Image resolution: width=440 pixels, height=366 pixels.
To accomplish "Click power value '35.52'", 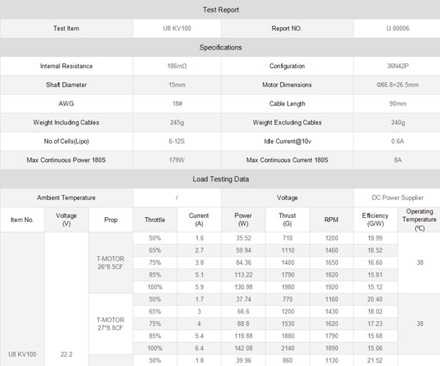I will click(243, 238).
